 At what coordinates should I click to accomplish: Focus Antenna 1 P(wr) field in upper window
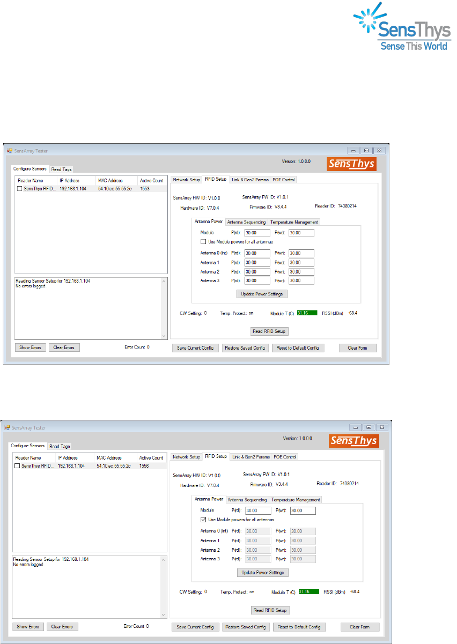(301, 262)
